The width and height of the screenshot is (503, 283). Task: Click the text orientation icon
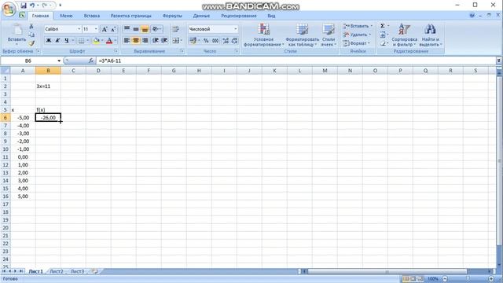[156, 29]
